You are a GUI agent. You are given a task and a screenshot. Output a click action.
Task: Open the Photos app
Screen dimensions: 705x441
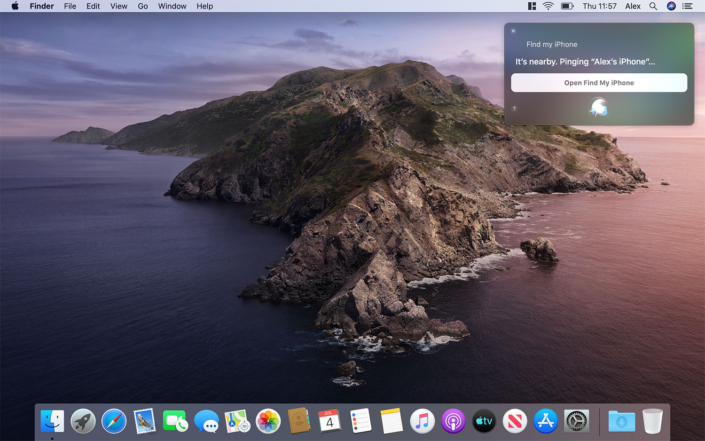coord(268,421)
